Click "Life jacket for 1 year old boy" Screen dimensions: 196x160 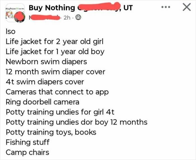point(55,52)
